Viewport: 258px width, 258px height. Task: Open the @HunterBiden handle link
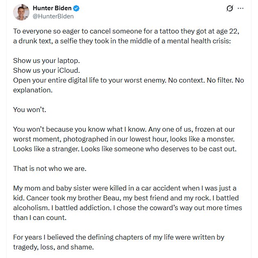(x=53, y=16)
